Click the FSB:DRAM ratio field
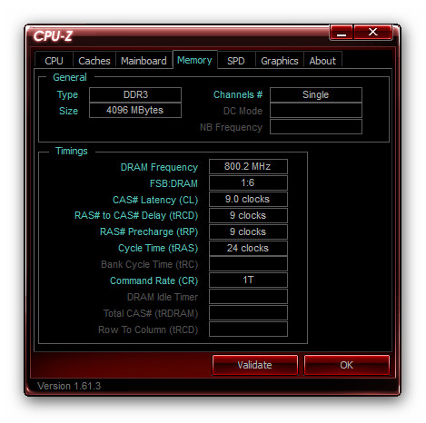Image resolution: width=426 pixels, height=423 pixels. click(x=248, y=182)
